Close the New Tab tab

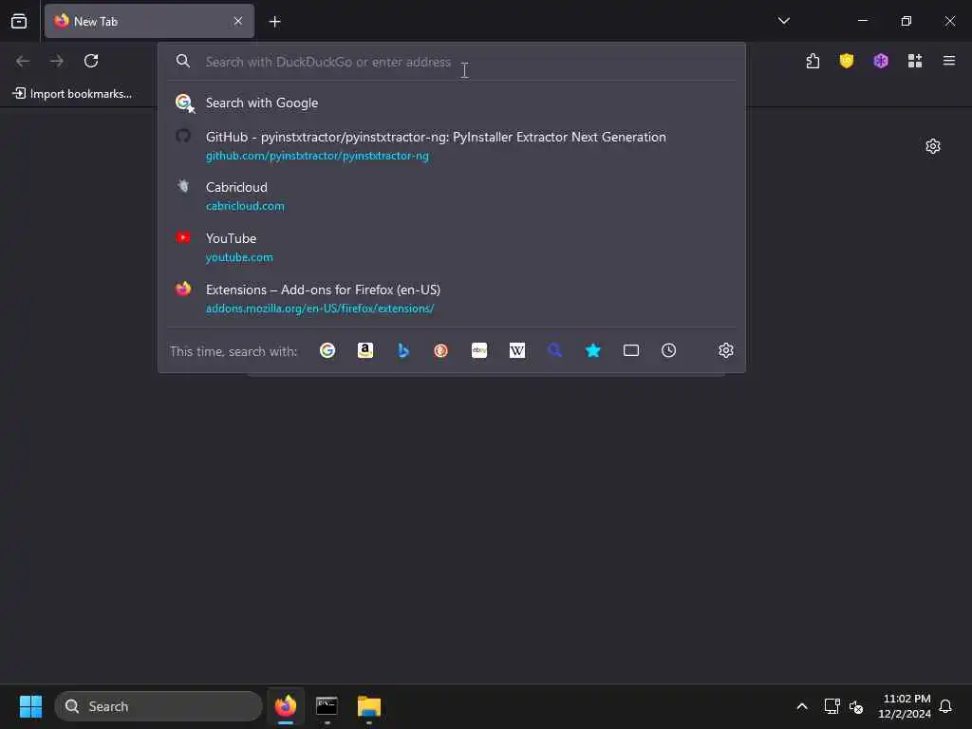pyautogui.click(x=238, y=21)
